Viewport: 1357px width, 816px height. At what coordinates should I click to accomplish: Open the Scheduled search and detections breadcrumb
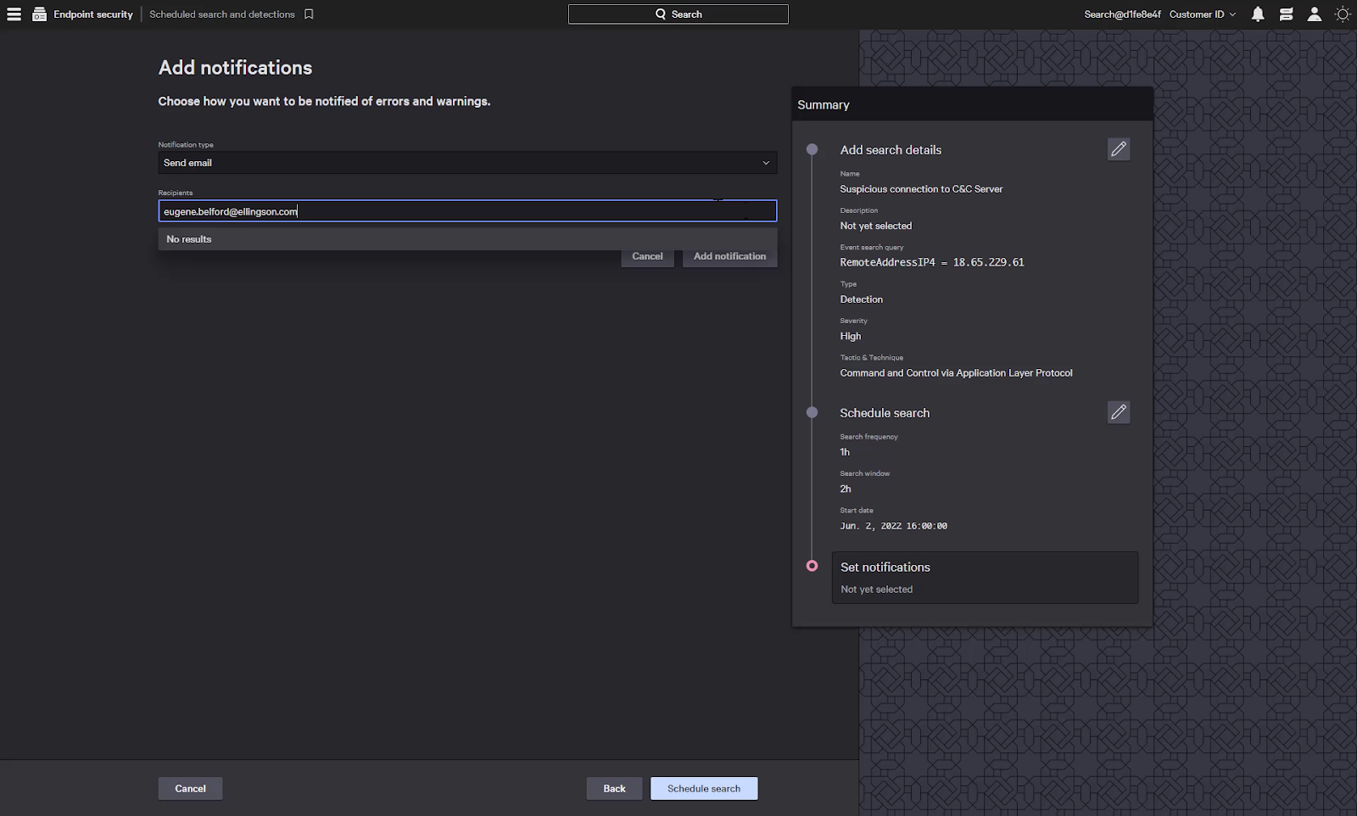tap(222, 14)
